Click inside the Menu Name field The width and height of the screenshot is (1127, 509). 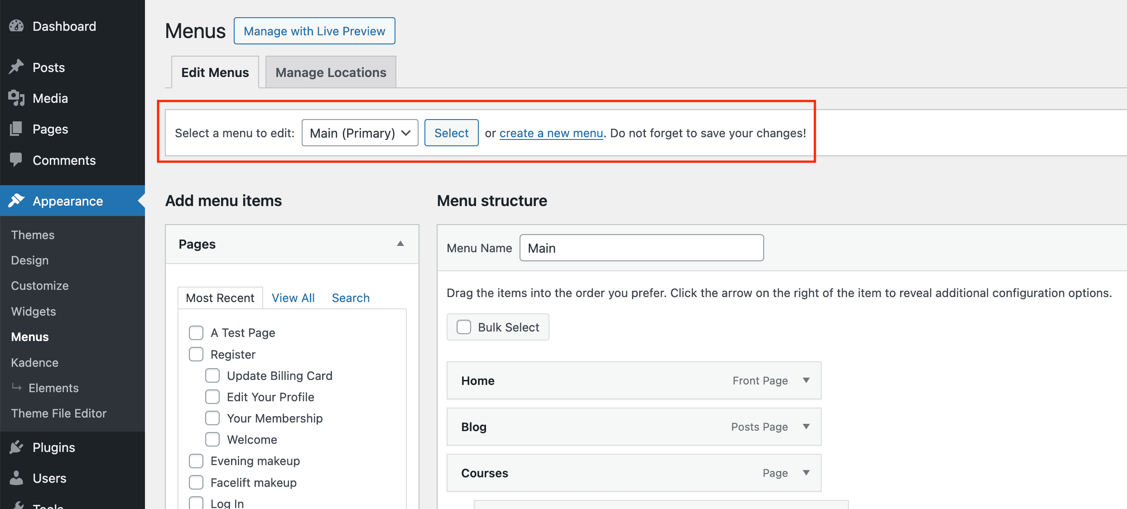click(x=641, y=248)
